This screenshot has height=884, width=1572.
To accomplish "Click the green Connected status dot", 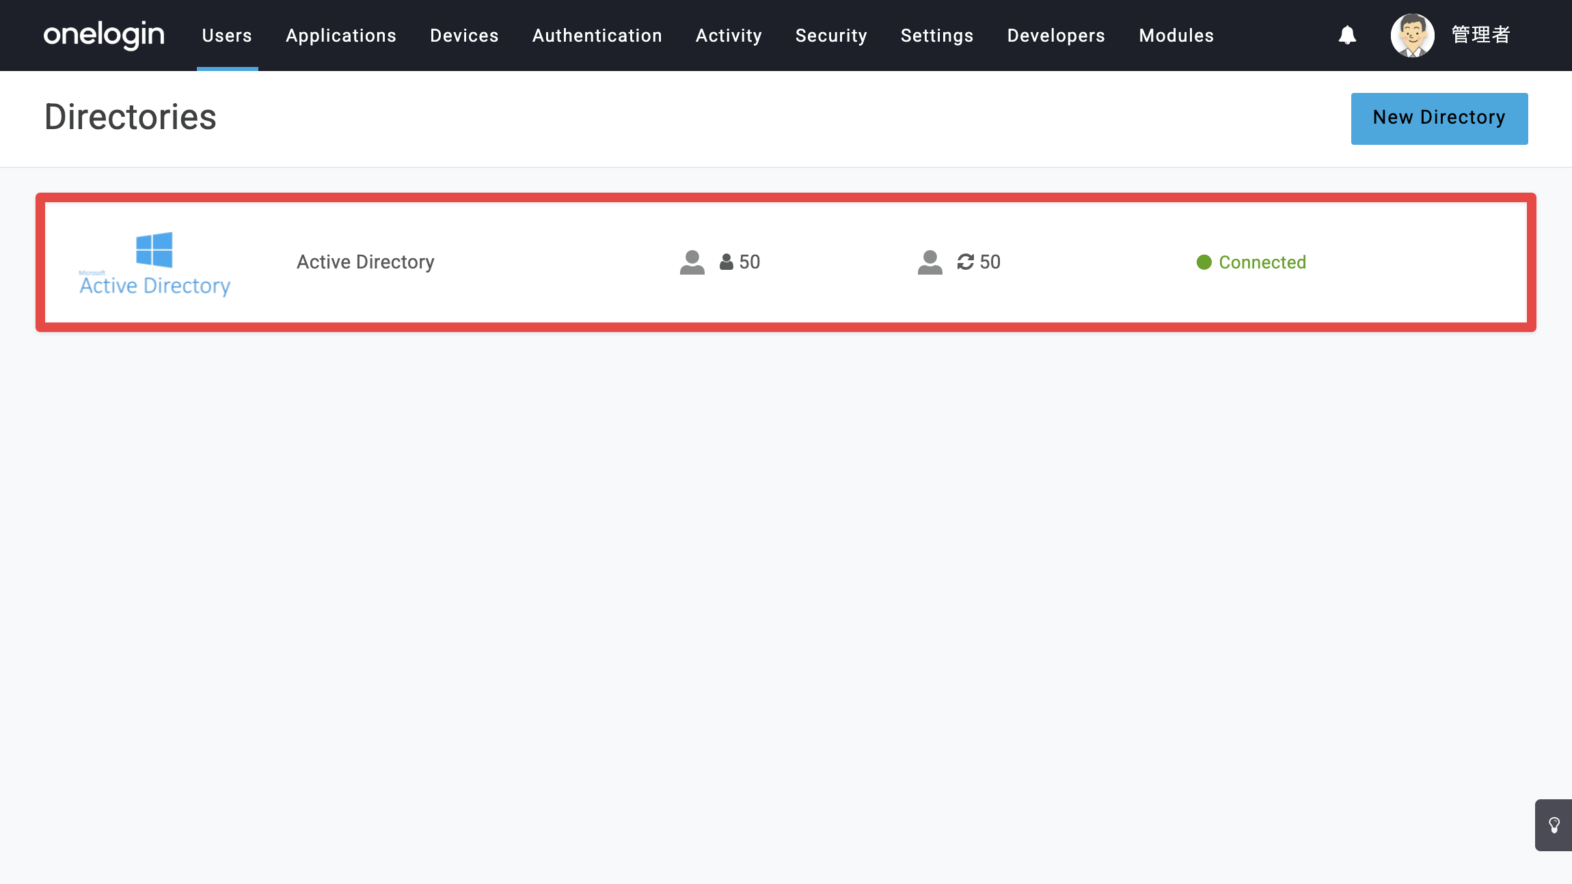I will 1204,262.
